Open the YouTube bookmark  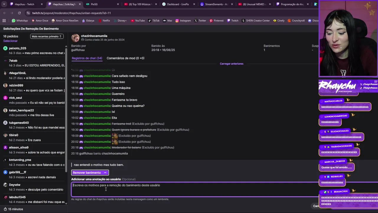pos(138,21)
